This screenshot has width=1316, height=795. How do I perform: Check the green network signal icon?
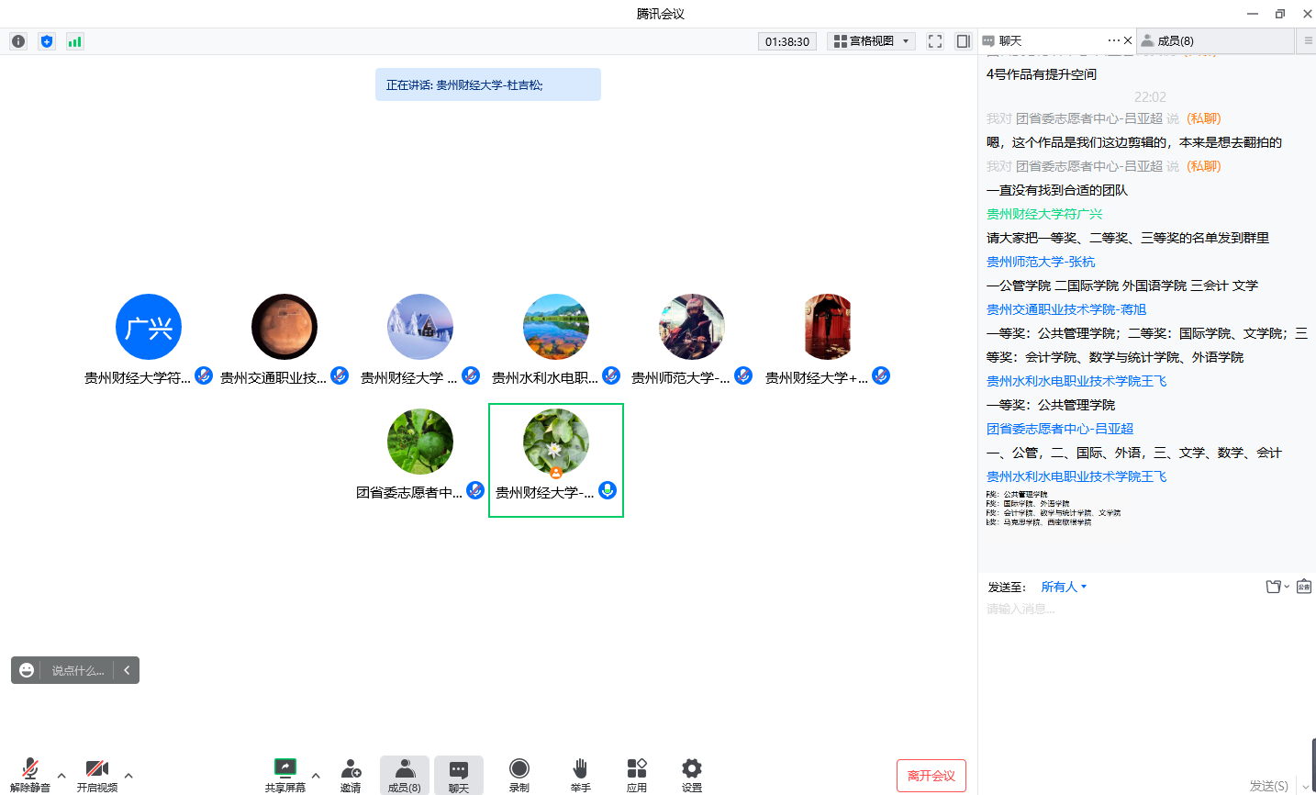tap(75, 41)
